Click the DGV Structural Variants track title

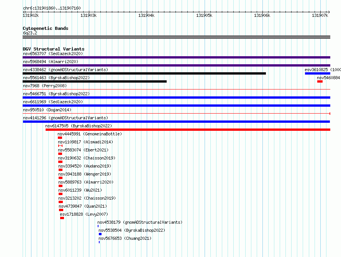tap(54, 49)
